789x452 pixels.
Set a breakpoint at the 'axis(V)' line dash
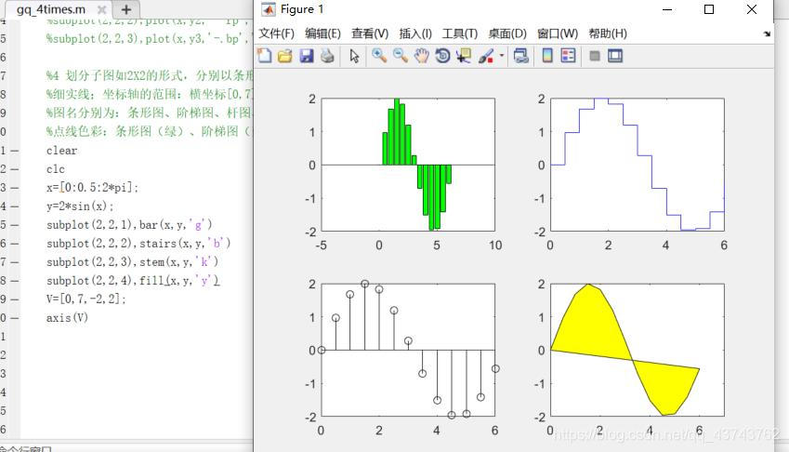pos(15,318)
